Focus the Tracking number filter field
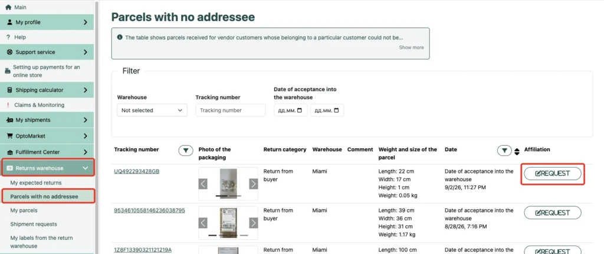The height and width of the screenshot is (254, 604). pyautogui.click(x=231, y=110)
